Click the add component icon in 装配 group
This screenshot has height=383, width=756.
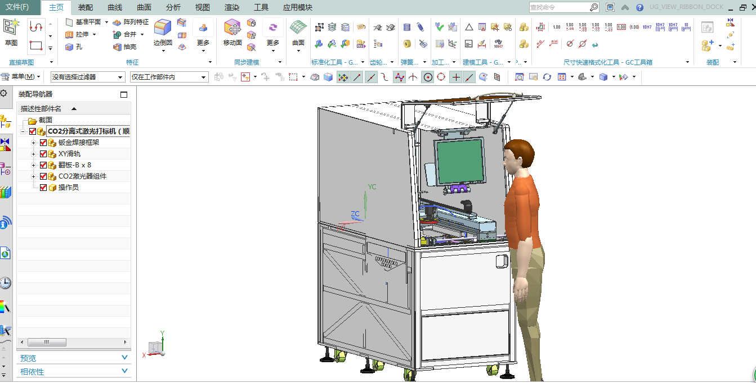pos(708,44)
